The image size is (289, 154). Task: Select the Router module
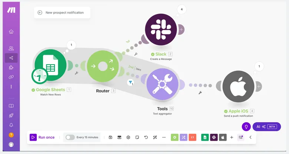pyautogui.click(x=103, y=66)
